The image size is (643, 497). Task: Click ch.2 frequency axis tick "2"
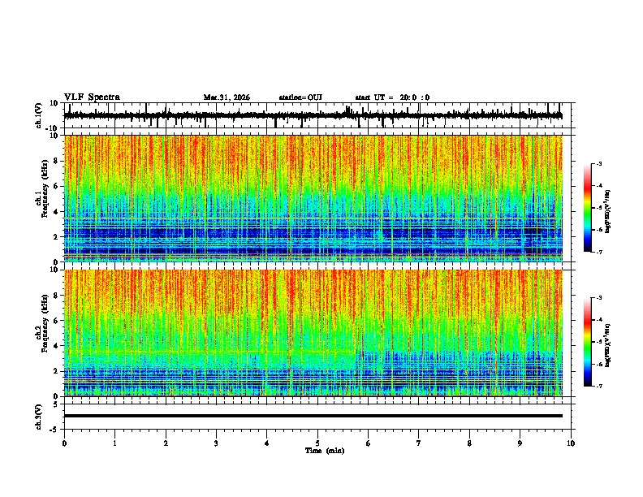(x=57, y=371)
